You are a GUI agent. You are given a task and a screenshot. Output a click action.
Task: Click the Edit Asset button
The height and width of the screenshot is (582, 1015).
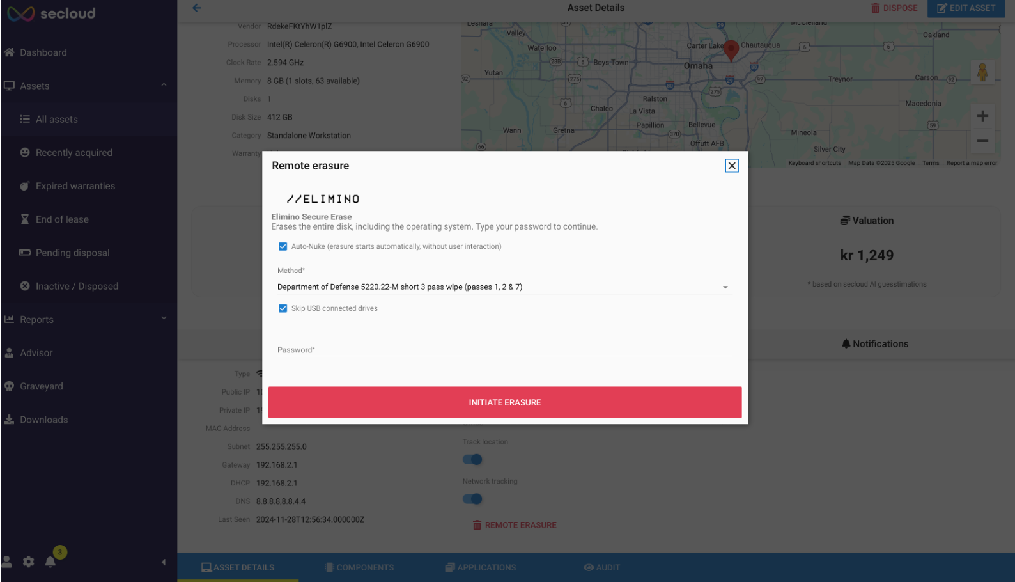(966, 8)
